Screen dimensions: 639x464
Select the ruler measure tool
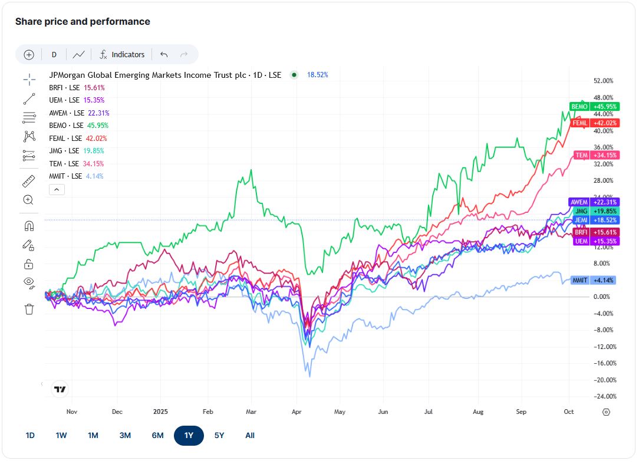coord(28,181)
